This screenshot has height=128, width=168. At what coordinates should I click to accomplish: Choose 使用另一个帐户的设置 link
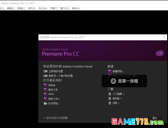(x=61, y=76)
